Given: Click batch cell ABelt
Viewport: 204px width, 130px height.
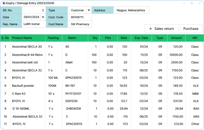Looking at the screenshot, I should 69,62.
